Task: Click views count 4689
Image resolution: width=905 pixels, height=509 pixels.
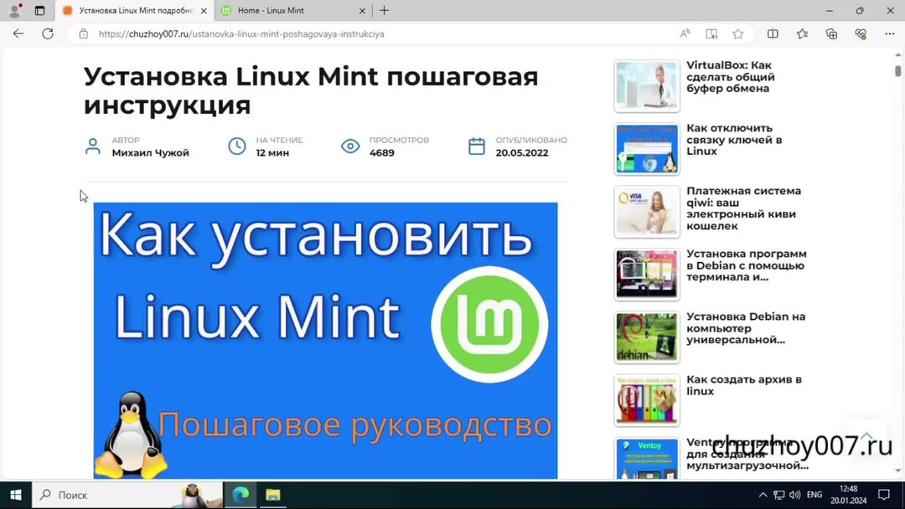Action: [382, 152]
